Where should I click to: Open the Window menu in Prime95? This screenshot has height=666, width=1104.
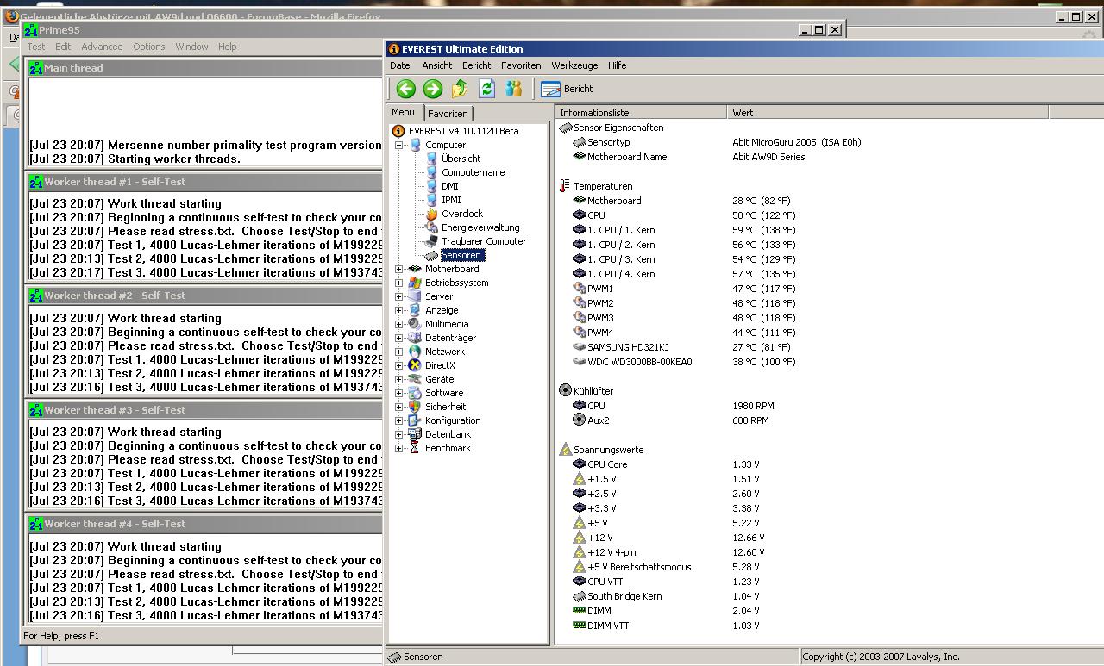[191, 47]
